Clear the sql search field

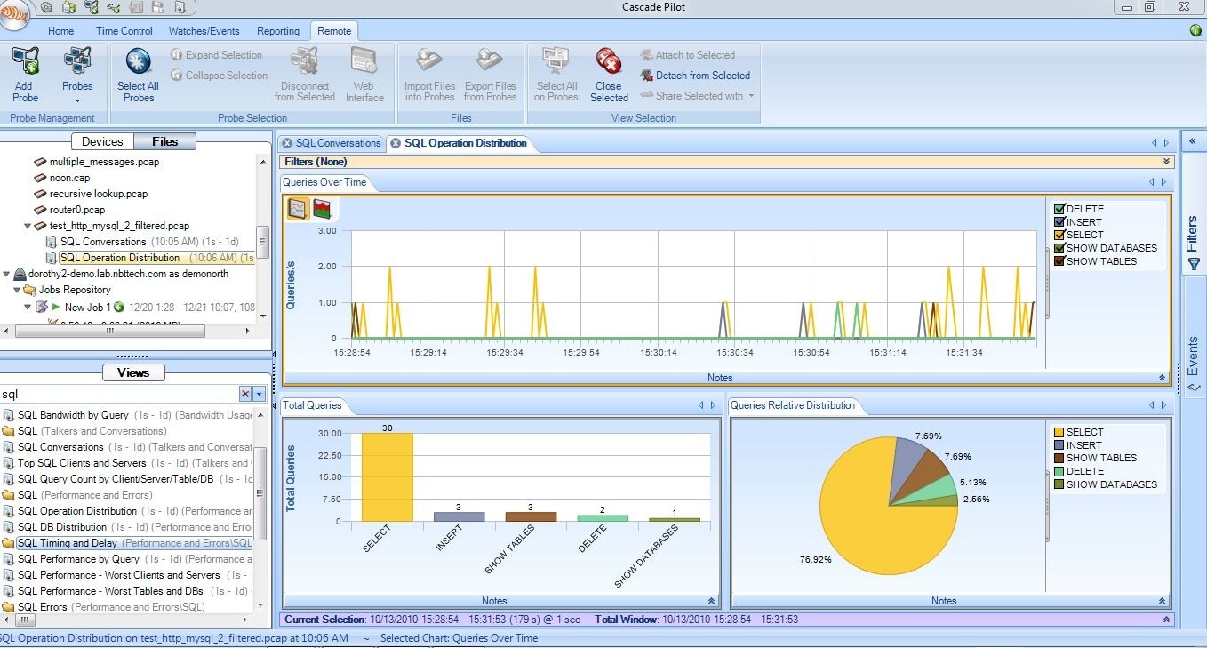245,394
